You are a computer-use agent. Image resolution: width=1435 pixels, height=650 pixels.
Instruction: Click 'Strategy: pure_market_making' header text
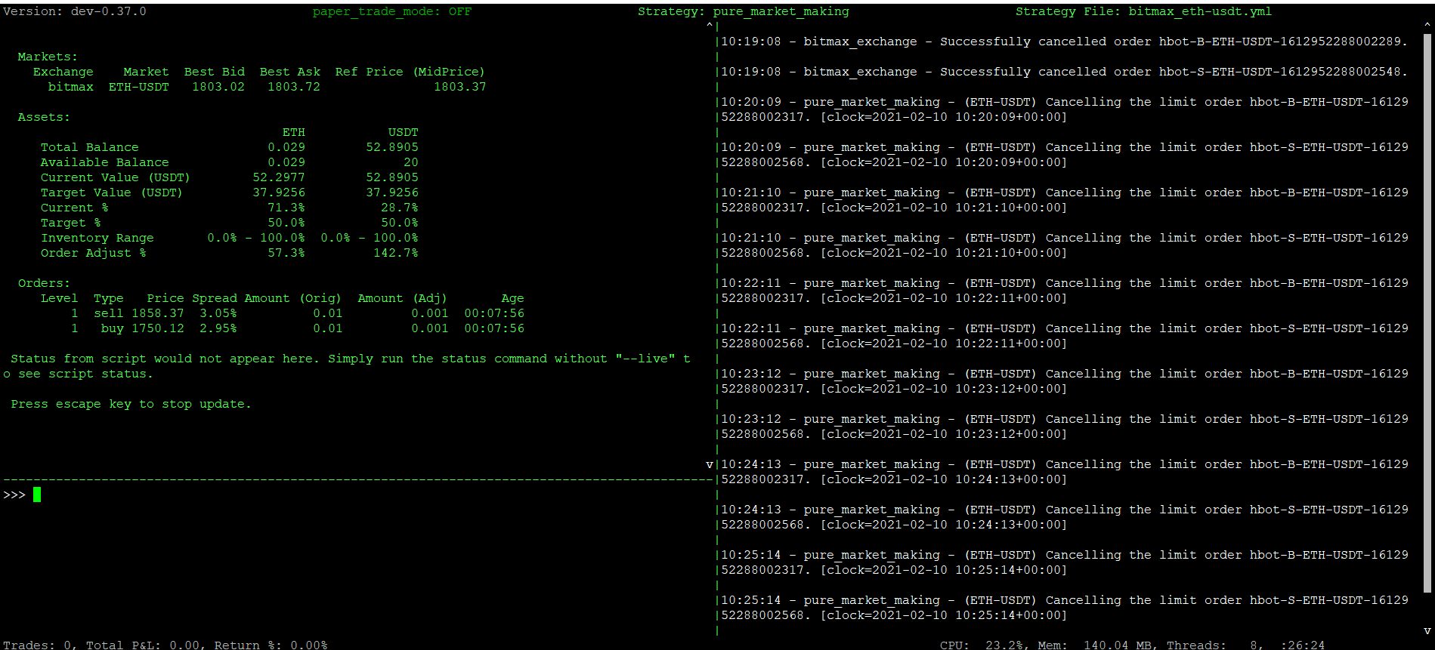(x=744, y=11)
